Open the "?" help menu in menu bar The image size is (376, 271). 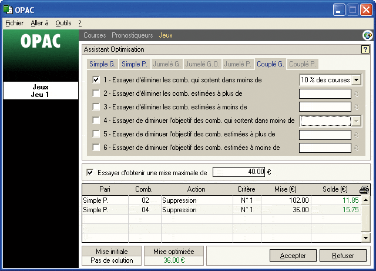coord(79,23)
